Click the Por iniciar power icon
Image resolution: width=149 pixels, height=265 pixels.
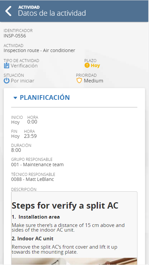[6, 81]
